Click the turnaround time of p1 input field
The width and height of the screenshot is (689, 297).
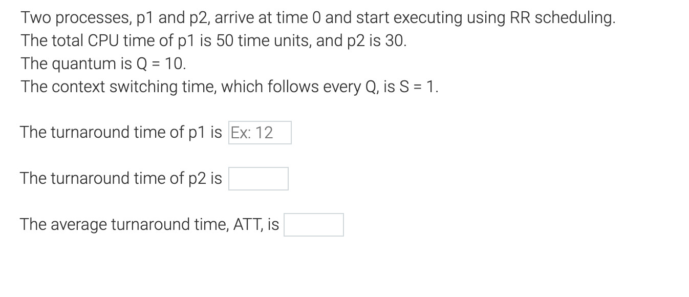[260, 133]
